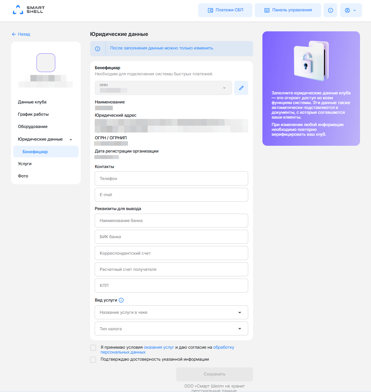Screen dimensions: 371x392
Task: Open Тип налога dropdown
Action: point(171,329)
